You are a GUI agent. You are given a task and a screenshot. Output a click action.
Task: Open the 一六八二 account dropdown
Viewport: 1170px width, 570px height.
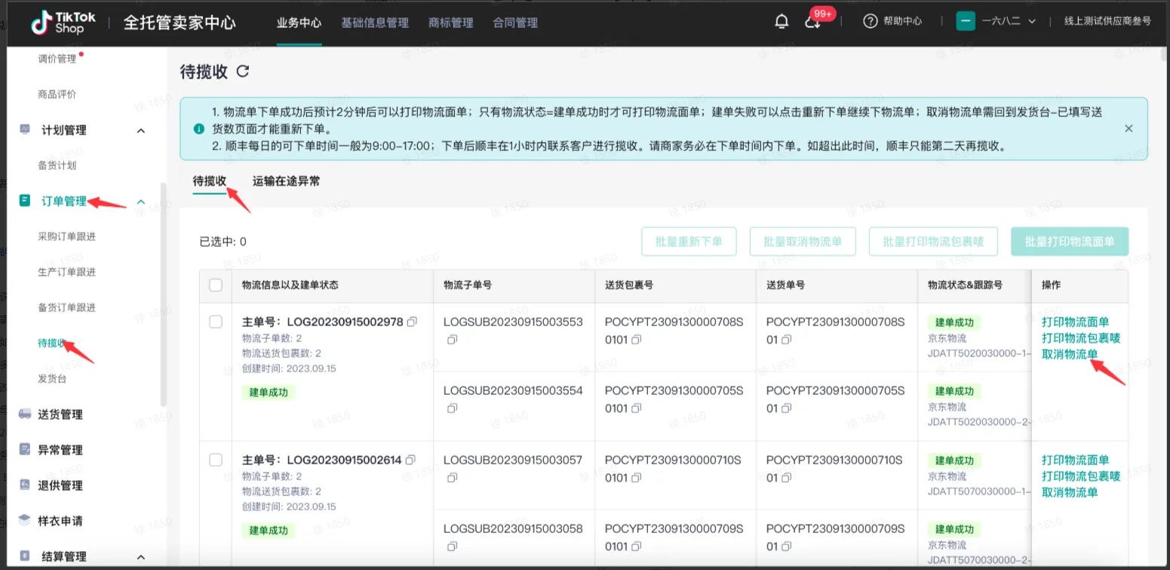(x=996, y=21)
